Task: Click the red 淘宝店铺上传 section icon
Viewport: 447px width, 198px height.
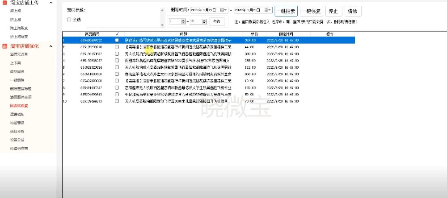Action: [4, 3]
